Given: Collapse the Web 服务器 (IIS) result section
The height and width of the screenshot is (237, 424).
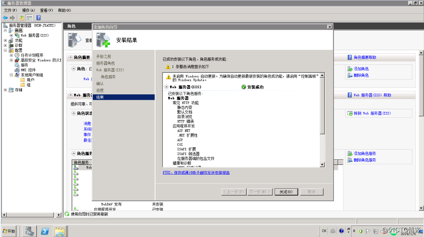Looking at the screenshot, I should pyautogui.click(x=167, y=87).
